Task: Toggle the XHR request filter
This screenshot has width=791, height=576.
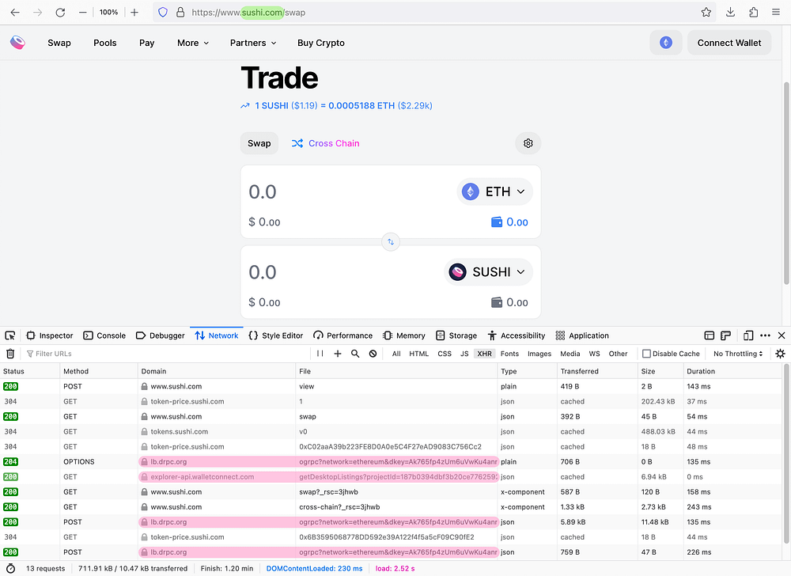Action: click(484, 354)
